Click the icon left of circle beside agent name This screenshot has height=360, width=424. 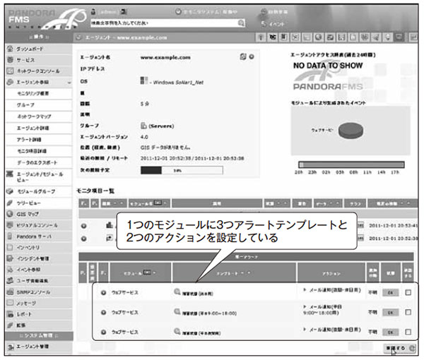243,56
